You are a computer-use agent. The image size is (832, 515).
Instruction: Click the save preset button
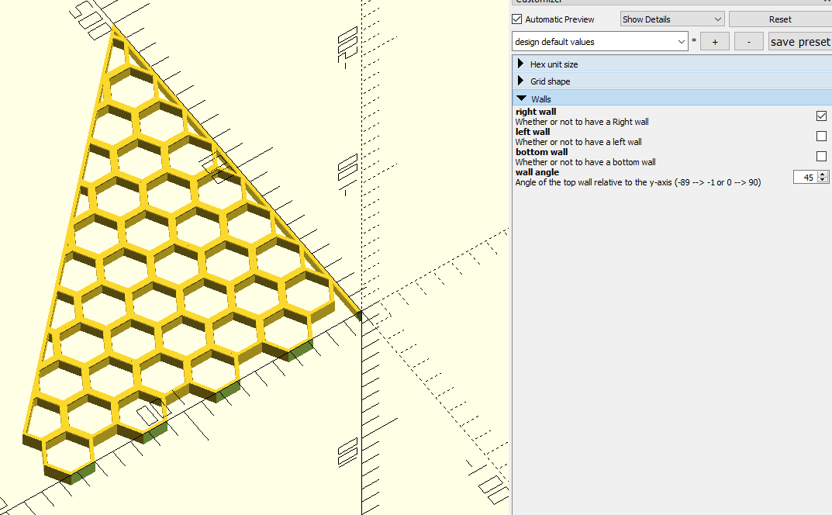click(x=800, y=41)
